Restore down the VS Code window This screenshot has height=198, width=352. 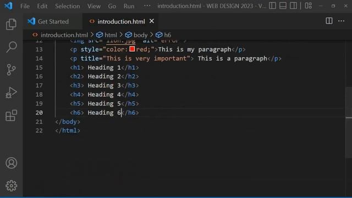[333, 6]
